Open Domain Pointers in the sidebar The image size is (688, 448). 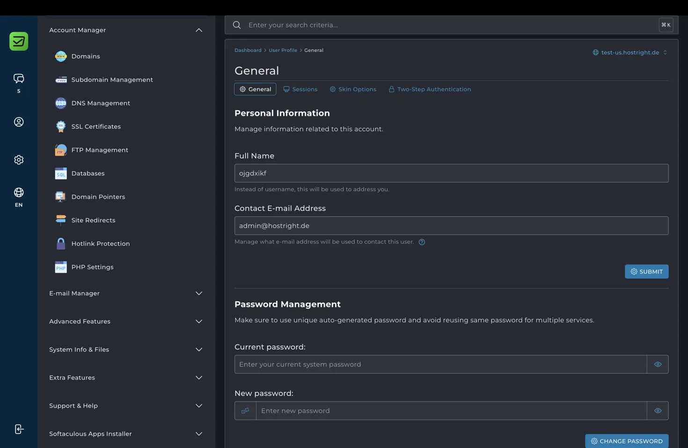(98, 197)
